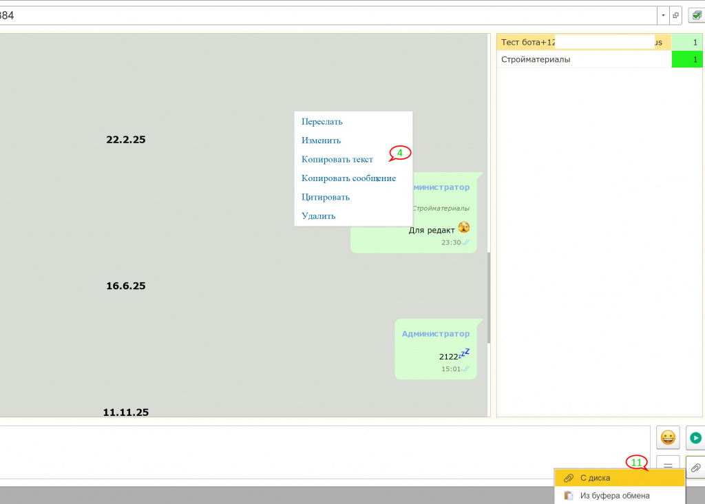Click the '15:01' message timestamp
This screenshot has width=705, height=504.
point(451,369)
